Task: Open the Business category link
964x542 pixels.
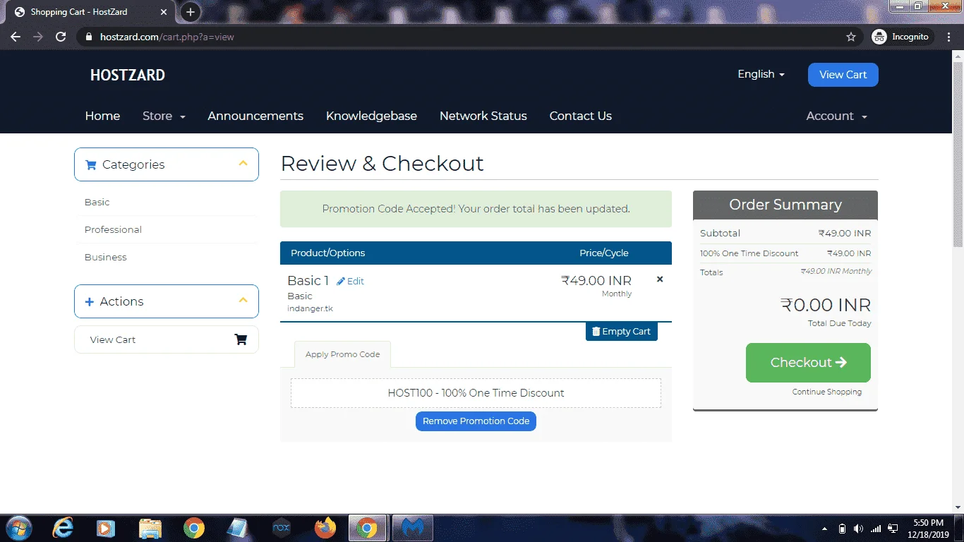Action: 105,257
